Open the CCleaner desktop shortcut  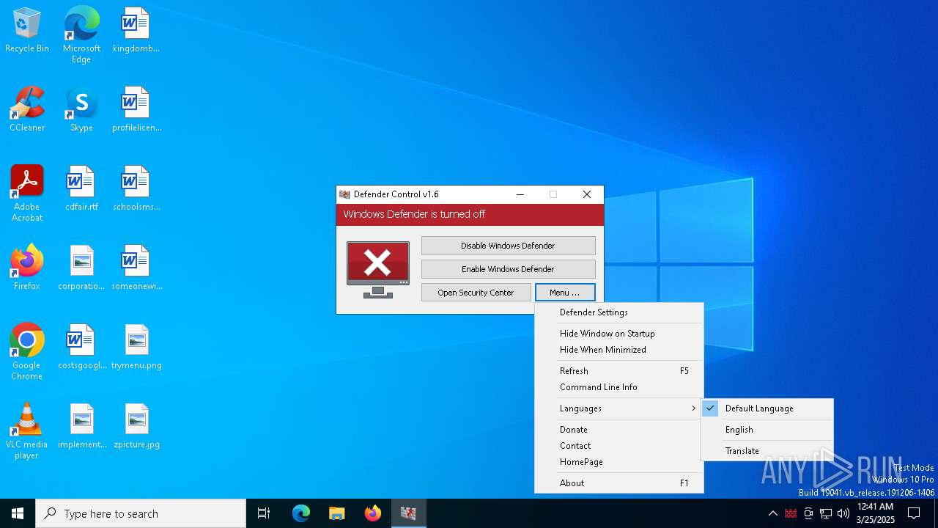(x=27, y=109)
